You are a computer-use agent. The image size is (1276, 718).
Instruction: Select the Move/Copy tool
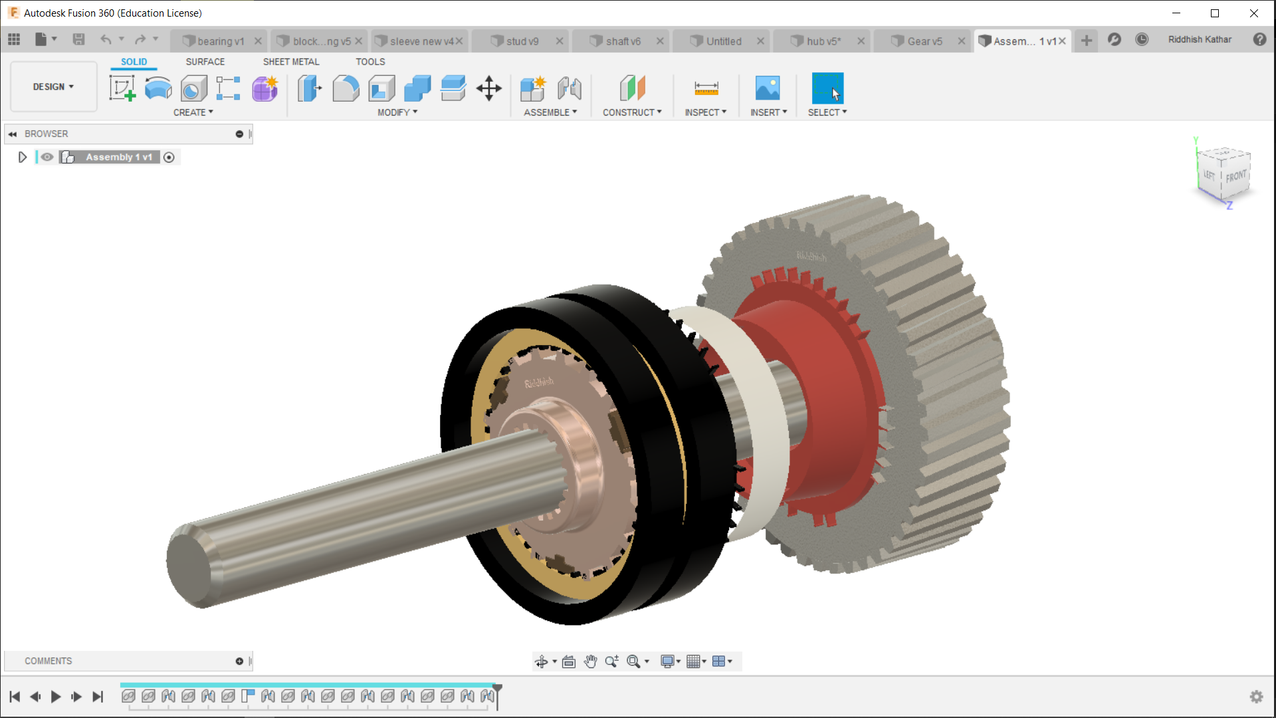click(x=489, y=88)
